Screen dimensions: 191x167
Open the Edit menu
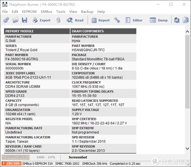(x=15, y=11)
